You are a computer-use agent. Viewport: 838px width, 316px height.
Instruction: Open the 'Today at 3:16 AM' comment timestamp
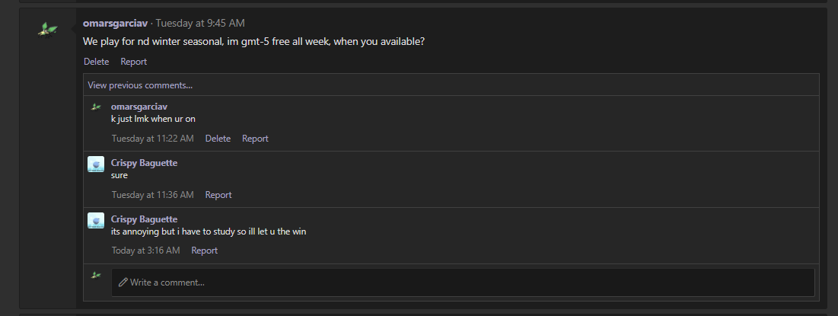pyautogui.click(x=146, y=251)
